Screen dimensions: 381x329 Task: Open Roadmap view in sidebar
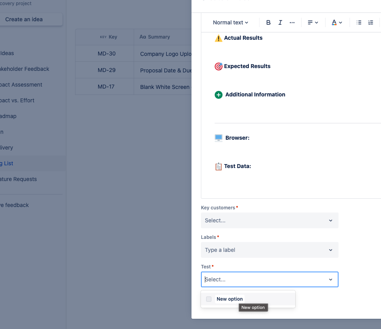8,116
